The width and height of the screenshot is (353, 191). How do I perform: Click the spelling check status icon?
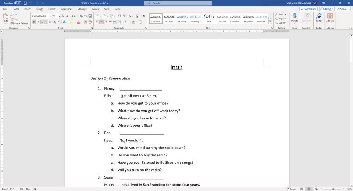tap(22, 189)
